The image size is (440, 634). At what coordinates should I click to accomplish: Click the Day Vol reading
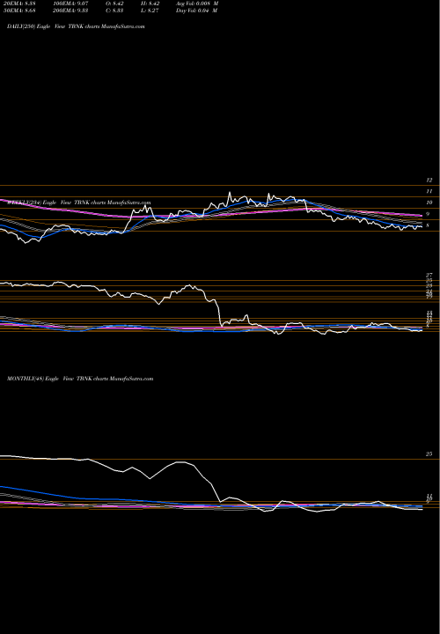[197, 11]
